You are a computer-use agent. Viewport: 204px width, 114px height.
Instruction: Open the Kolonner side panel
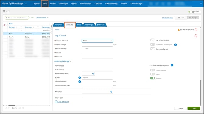51,29
